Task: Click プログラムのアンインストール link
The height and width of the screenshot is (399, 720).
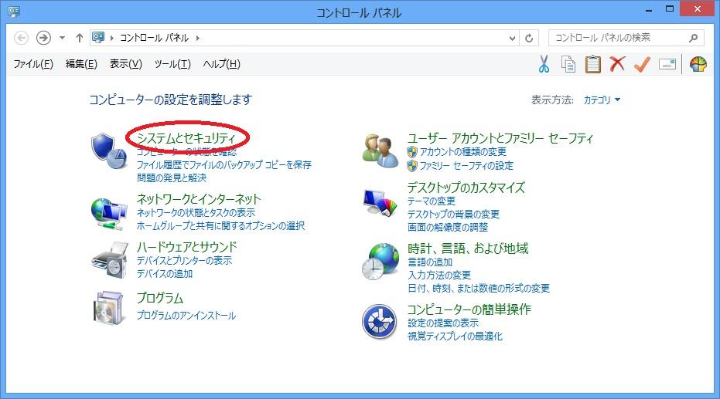Action: click(x=186, y=316)
